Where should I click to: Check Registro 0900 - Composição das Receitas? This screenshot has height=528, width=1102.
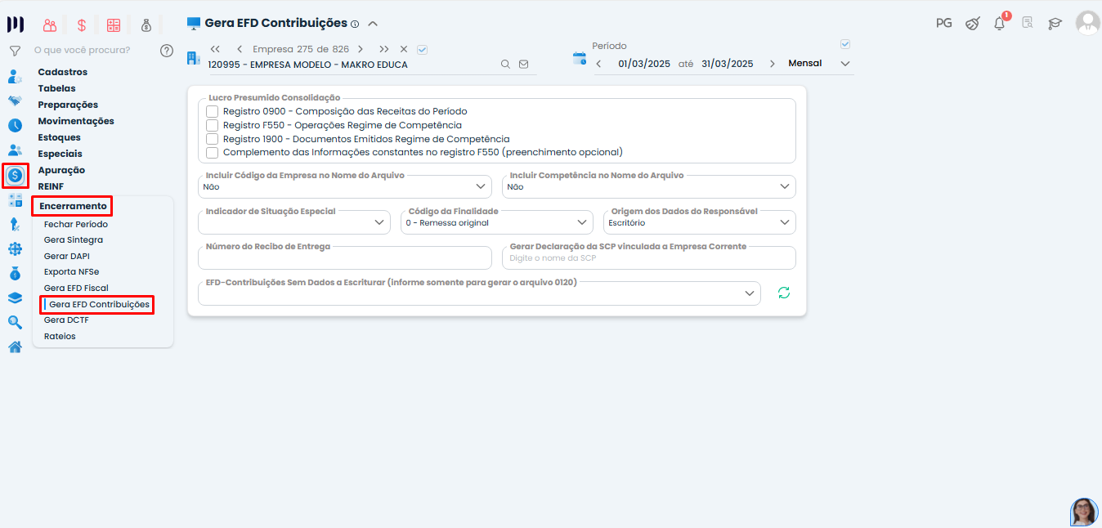click(213, 111)
